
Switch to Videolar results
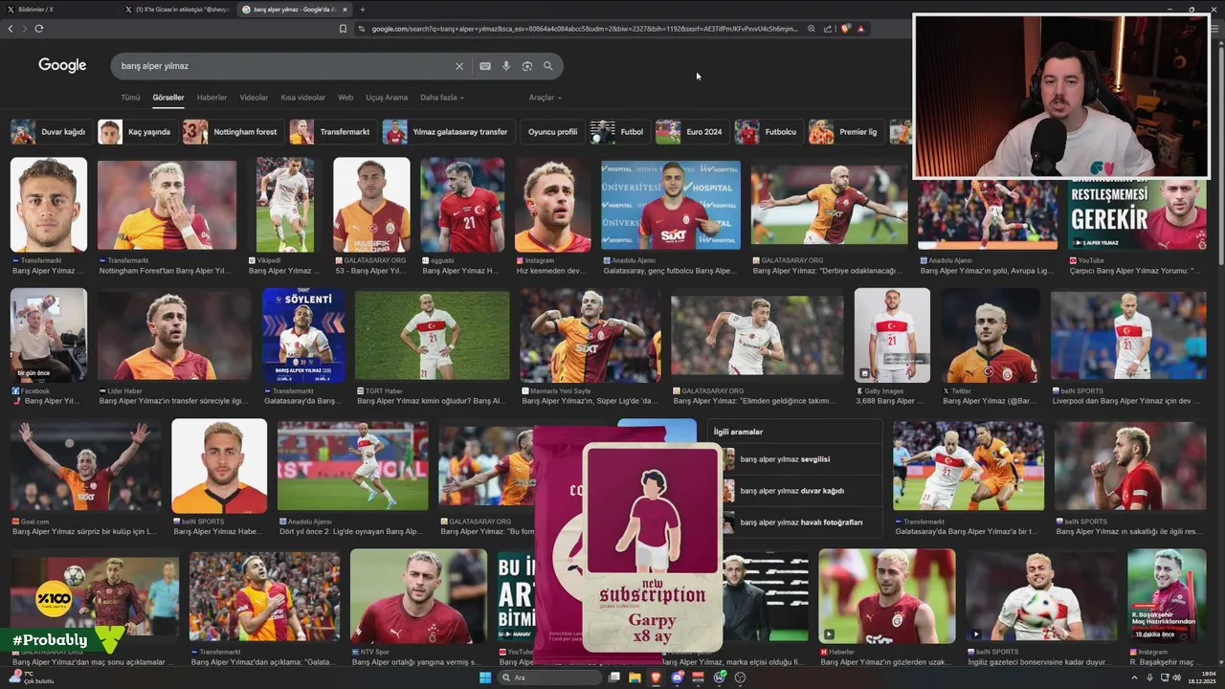click(254, 98)
